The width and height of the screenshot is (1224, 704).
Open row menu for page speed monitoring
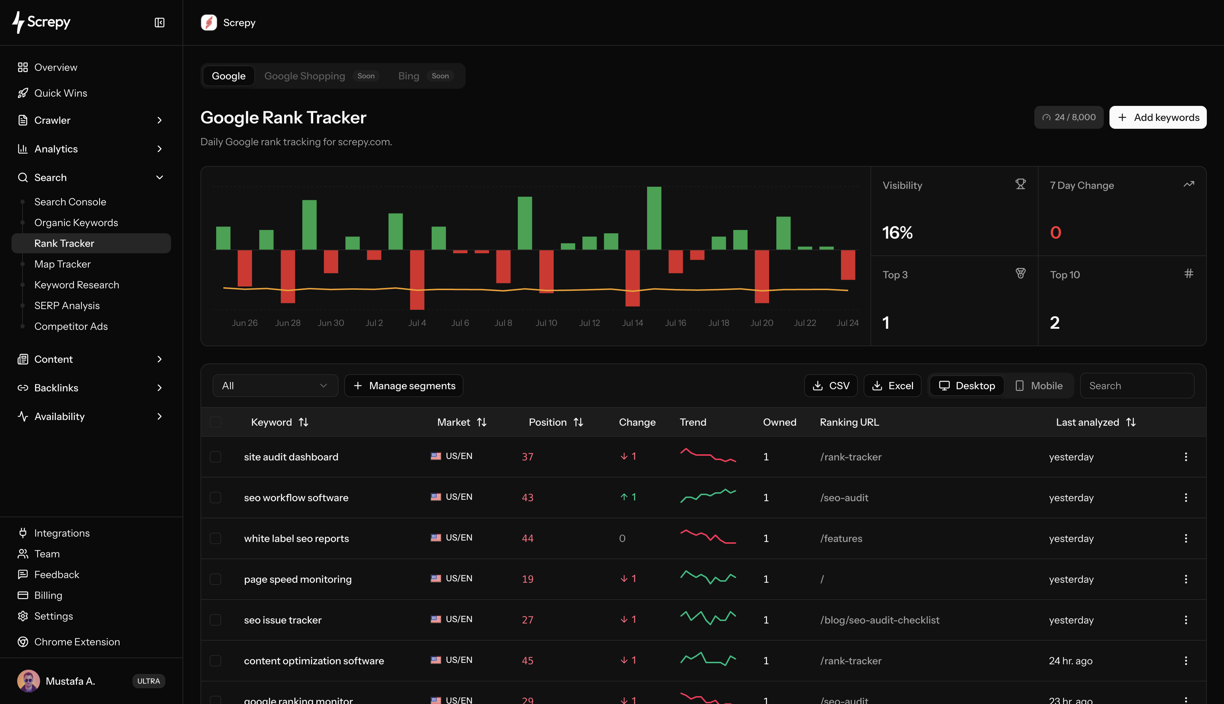click(1186, 579)
